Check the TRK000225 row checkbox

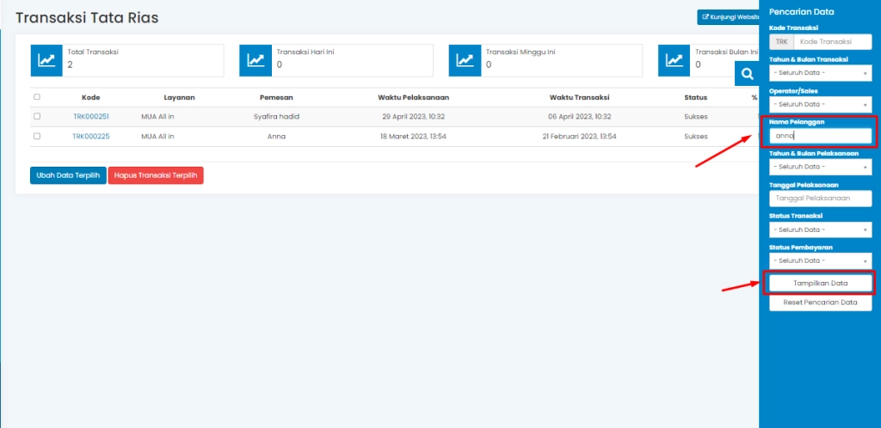coord(37,136)
